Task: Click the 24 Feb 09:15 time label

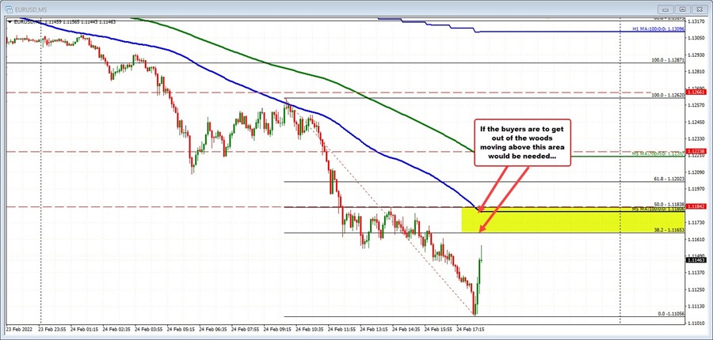Action: 278,328
